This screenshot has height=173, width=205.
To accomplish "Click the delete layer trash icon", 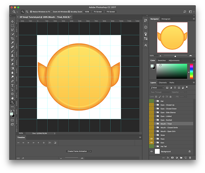I will pos(190,157).
